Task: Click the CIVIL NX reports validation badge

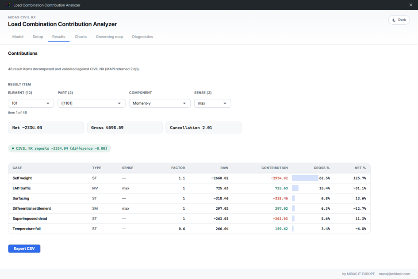Action: 59,148
